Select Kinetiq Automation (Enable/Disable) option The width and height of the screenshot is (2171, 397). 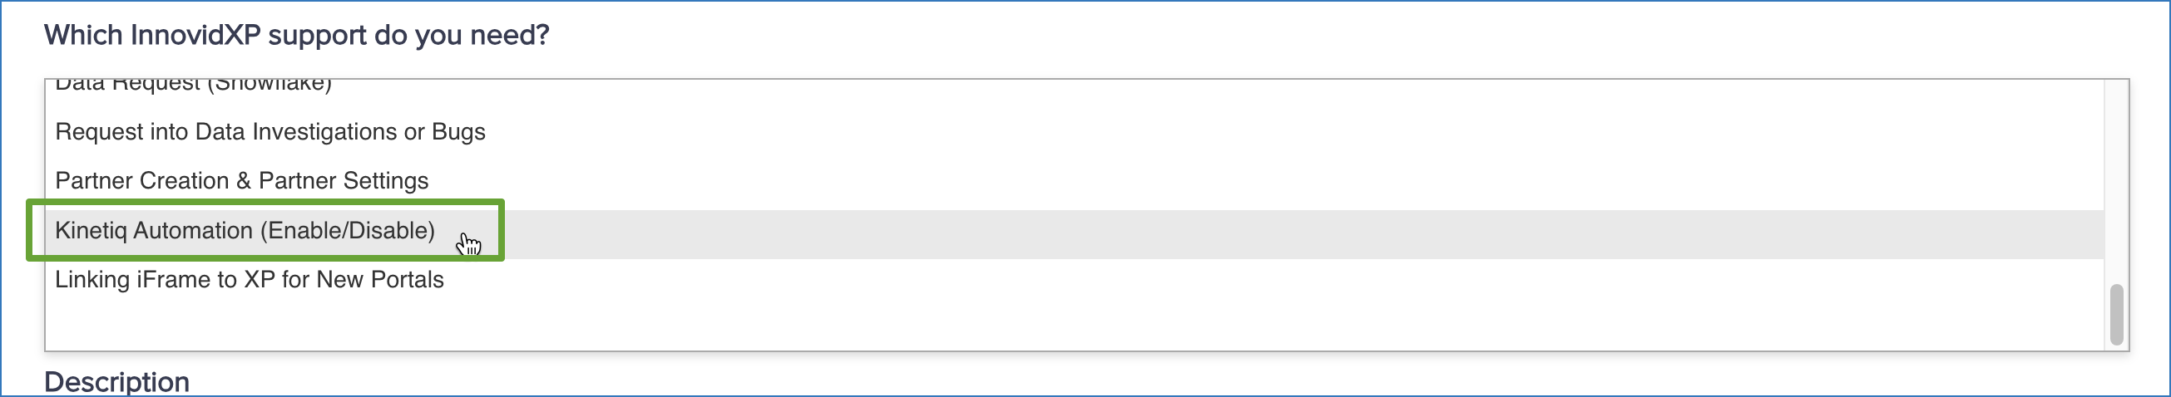coord(245,230)
